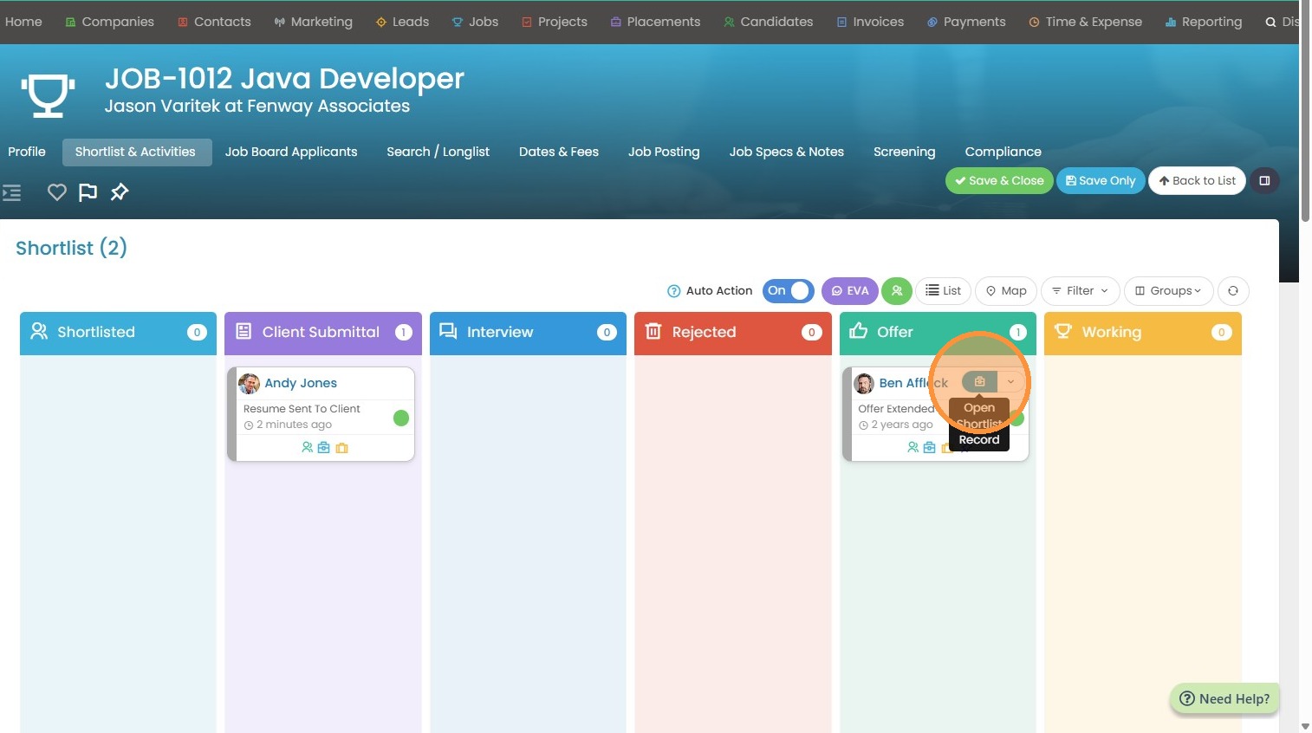This screenshot has height=733, width=1312.
Task: Refresh the shortlist board
Action: (1233, 291)
